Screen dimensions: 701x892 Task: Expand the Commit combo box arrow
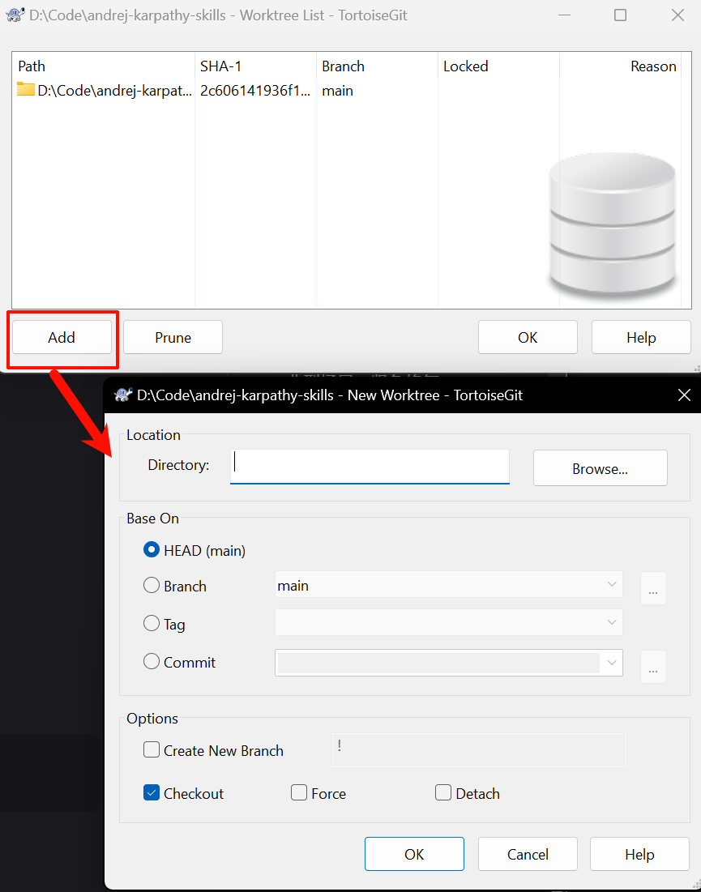[612, 663]
